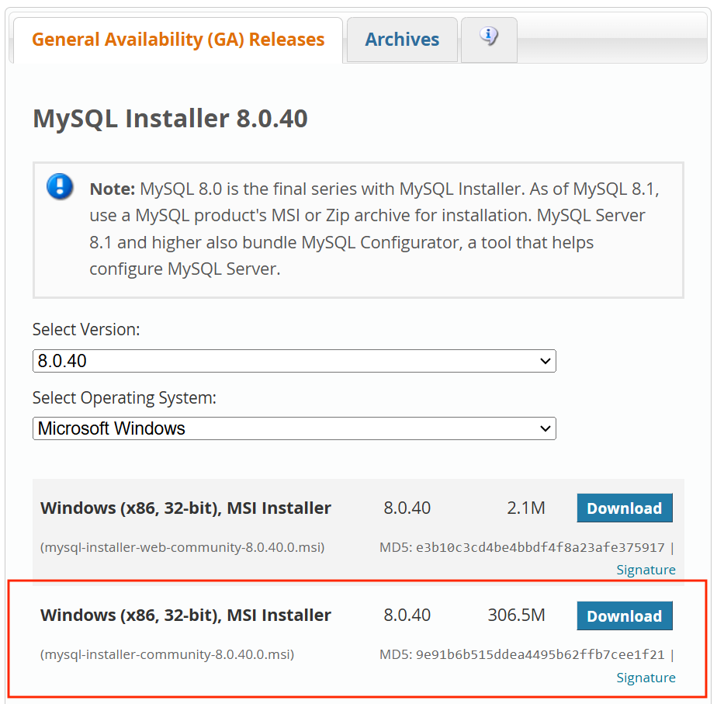Click the blue exclamation note icon
Image resolution: width=717 pixels, height=704 pixels.
pos(60,186)
